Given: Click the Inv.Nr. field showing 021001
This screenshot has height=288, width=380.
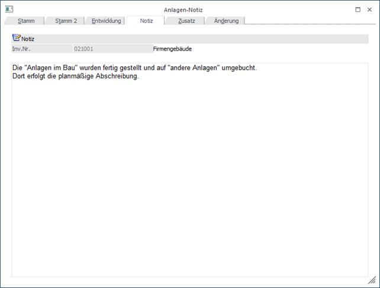Looking at the screenshot, I should point(111,49).
